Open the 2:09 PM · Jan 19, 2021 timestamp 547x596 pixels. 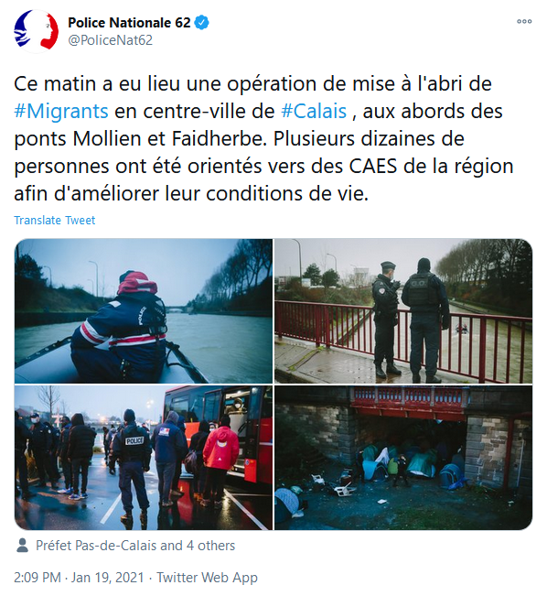[x=79, y=578]
